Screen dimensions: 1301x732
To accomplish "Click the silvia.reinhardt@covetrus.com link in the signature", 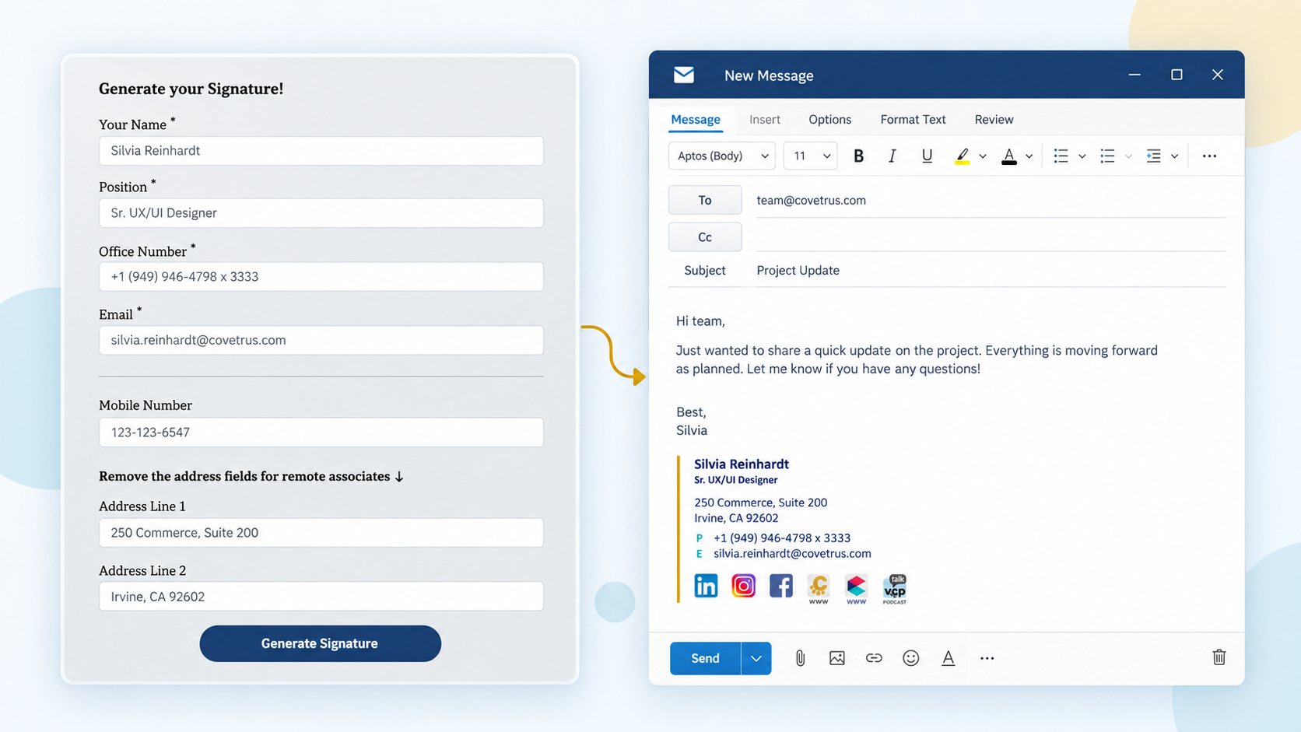I will tap(792, 554).
